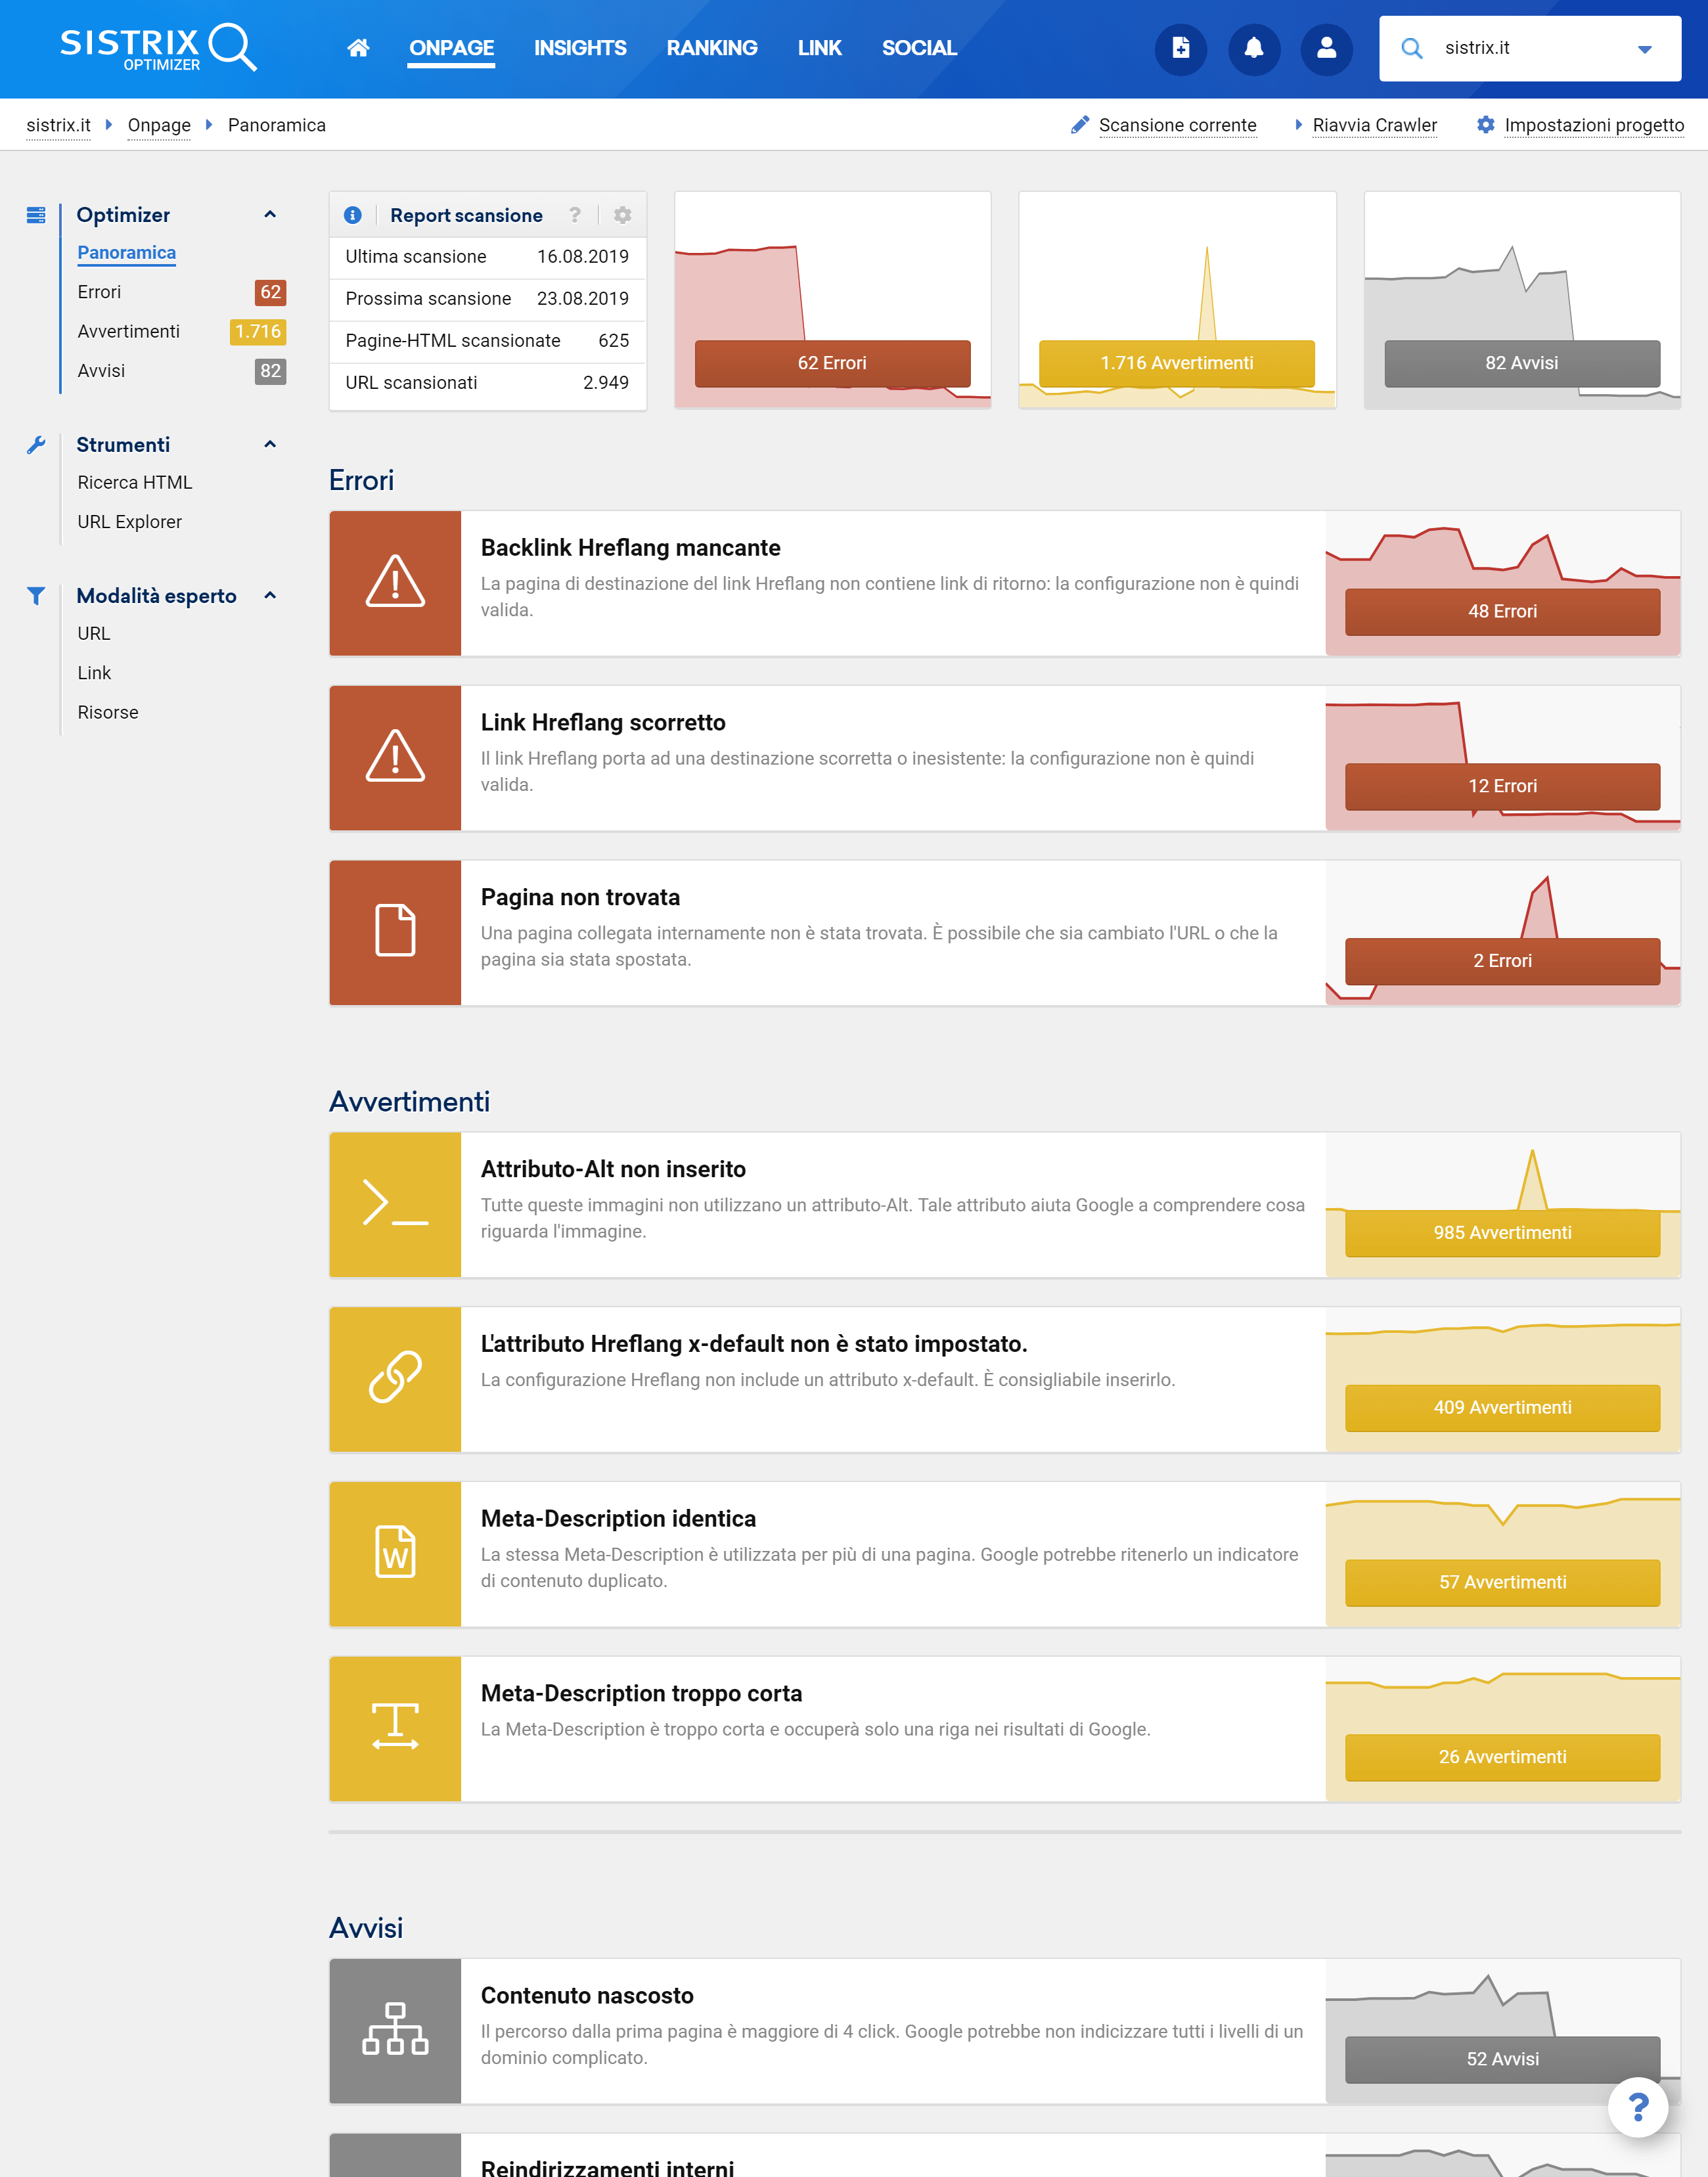The height and width of the screenshot is (2177, 1708).
Task: Open floating help question button
Action: point(1637,2106)
